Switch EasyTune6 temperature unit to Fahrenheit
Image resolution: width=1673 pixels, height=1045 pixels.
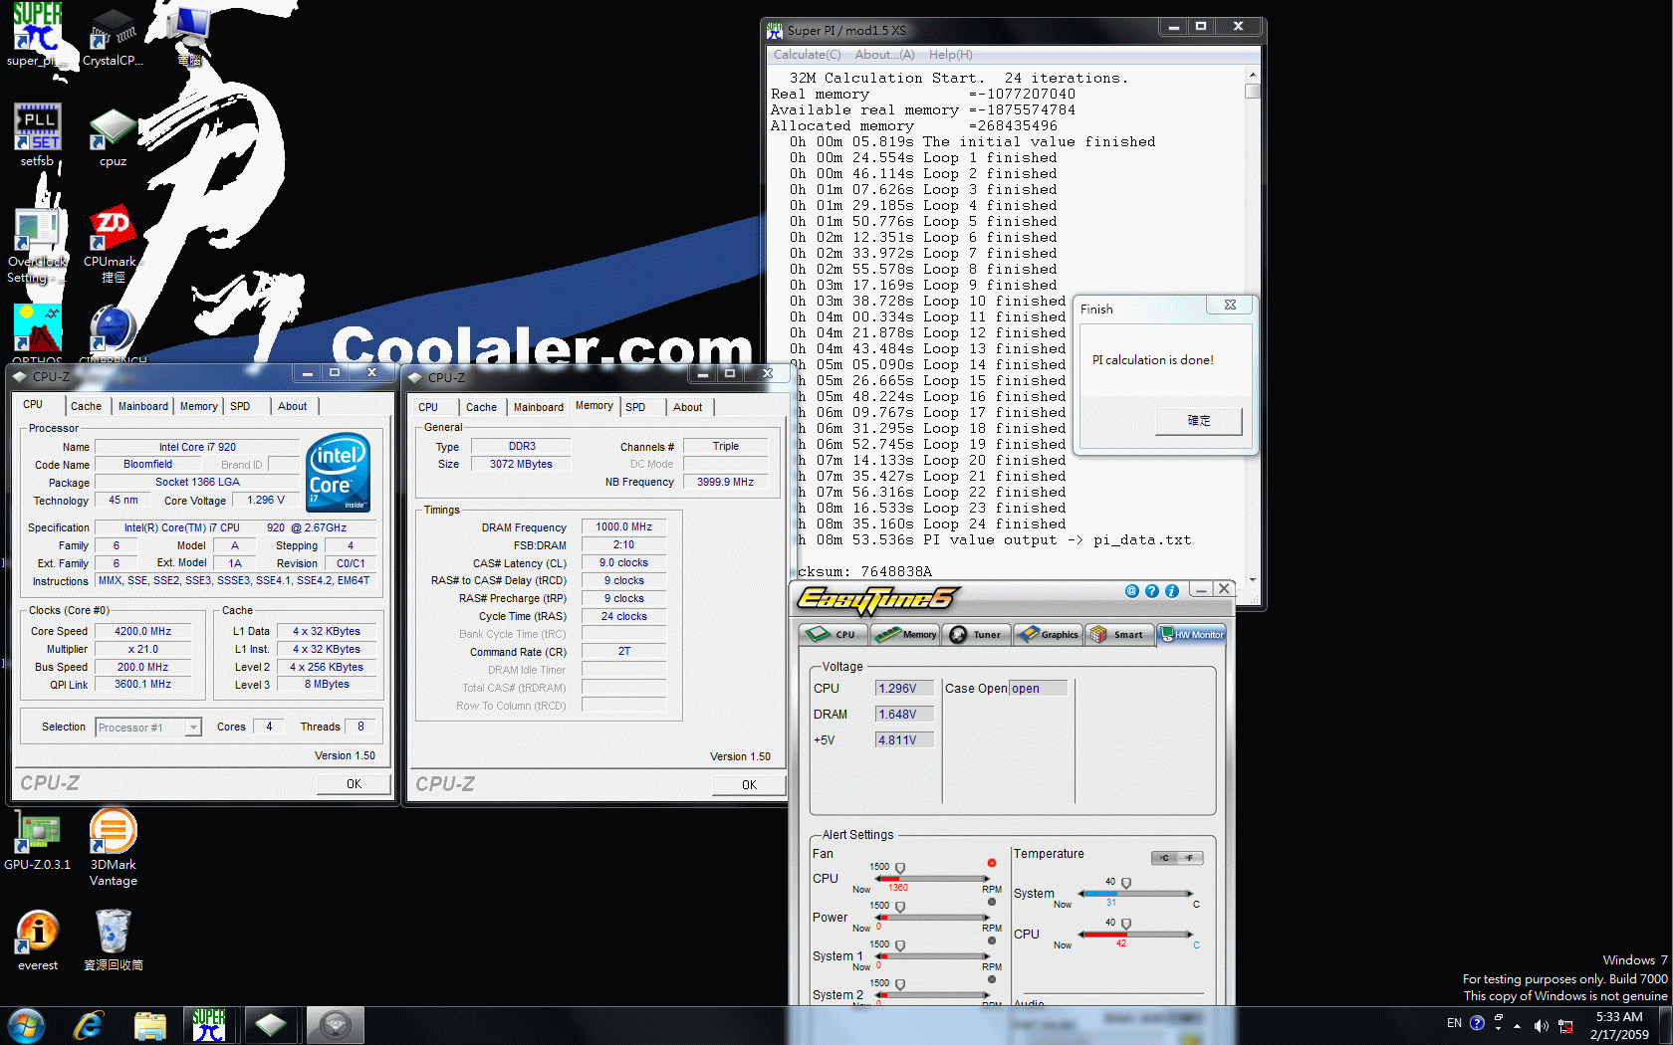1190,858
